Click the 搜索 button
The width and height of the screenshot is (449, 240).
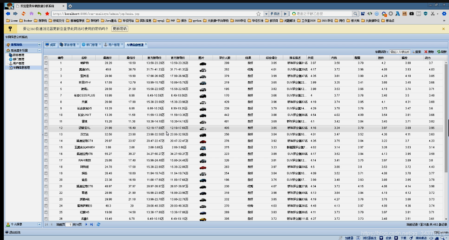coord(416,52)
